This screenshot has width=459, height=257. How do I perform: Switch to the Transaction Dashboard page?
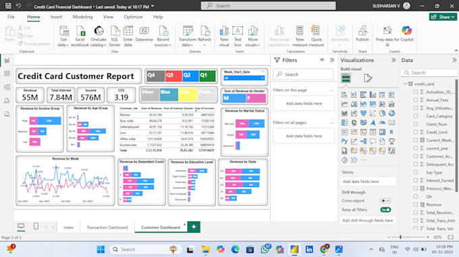coord(107,227)
